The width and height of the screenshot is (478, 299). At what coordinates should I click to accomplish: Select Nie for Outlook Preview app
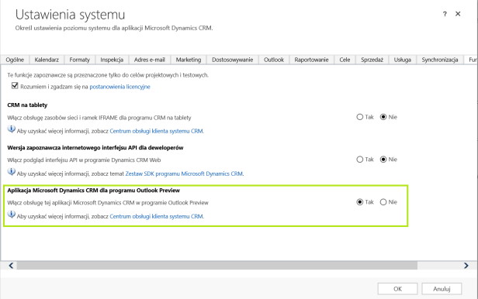pos(383,202)
